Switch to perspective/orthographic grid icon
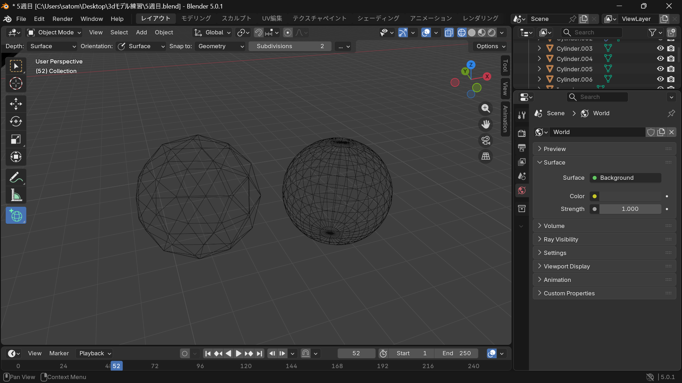Screen dimensions: 682x383 pyautogui.click(x=486, y=156)
